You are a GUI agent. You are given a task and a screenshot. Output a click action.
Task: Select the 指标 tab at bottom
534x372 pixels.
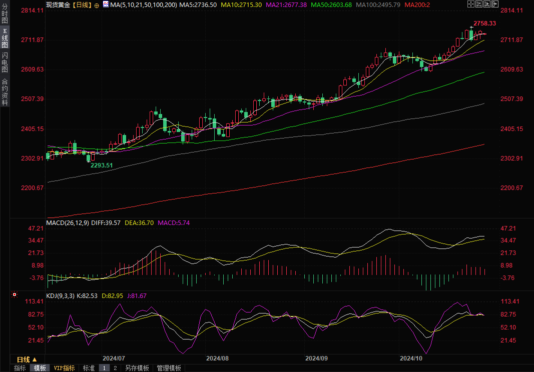(20, 368)
